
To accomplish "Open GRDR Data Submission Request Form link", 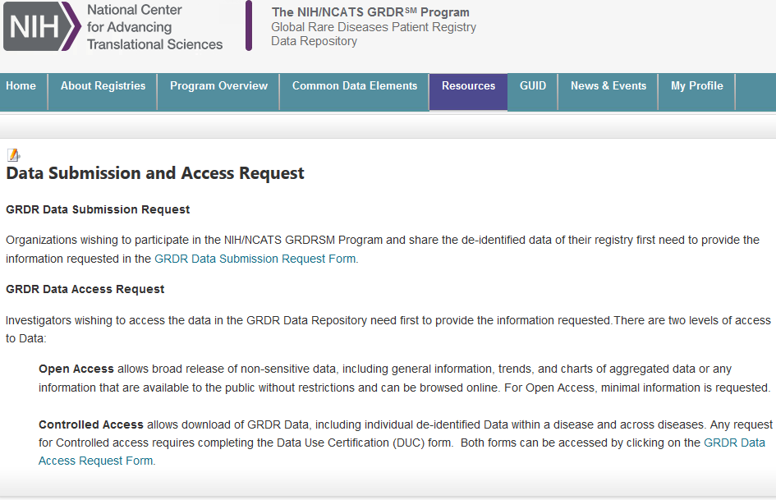I will [x=255, y=259].
